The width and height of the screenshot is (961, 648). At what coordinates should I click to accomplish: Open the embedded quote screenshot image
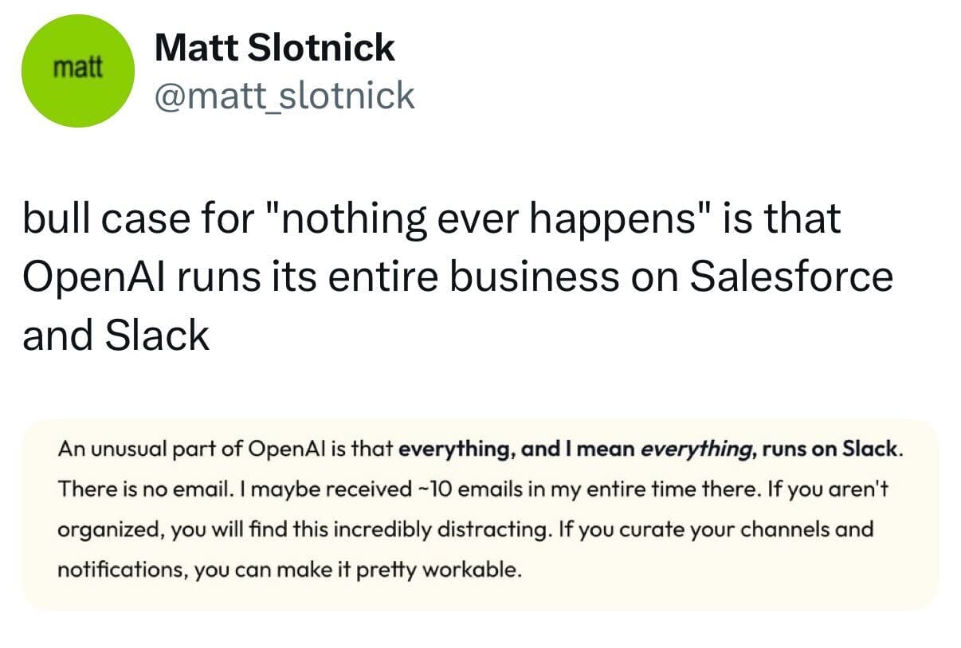click(x=480, y=515)
